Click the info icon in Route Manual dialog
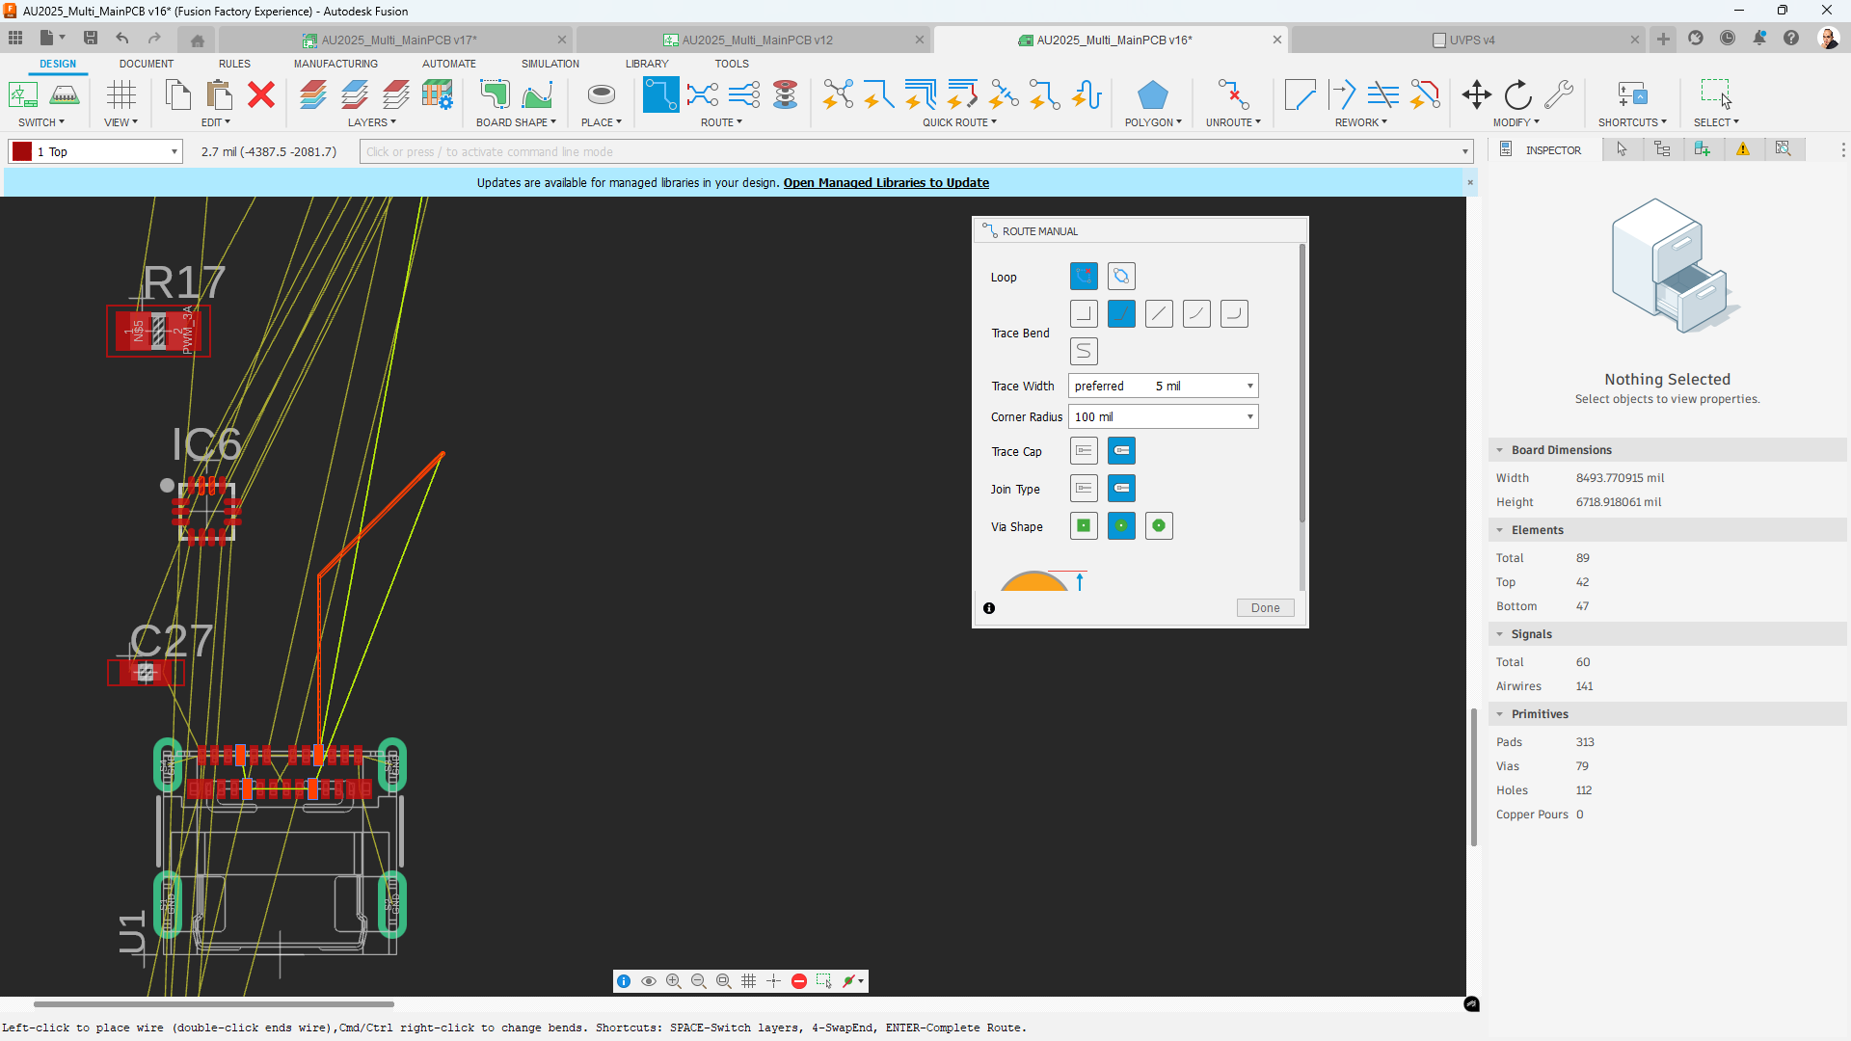Screen dimensions: 1851x1041 (989, 608)
